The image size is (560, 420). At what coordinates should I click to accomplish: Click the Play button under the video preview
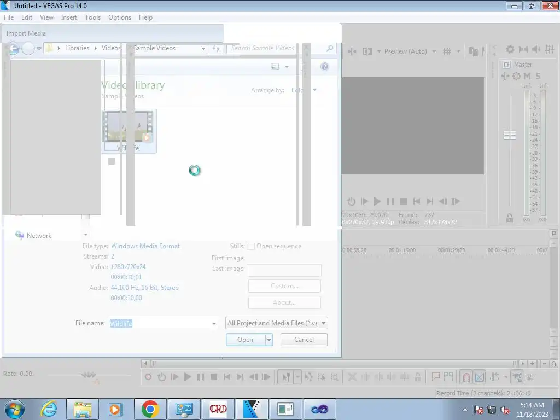tap(377, 201)
